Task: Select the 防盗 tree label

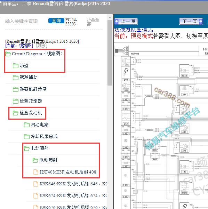Action: tap(24, 65)
